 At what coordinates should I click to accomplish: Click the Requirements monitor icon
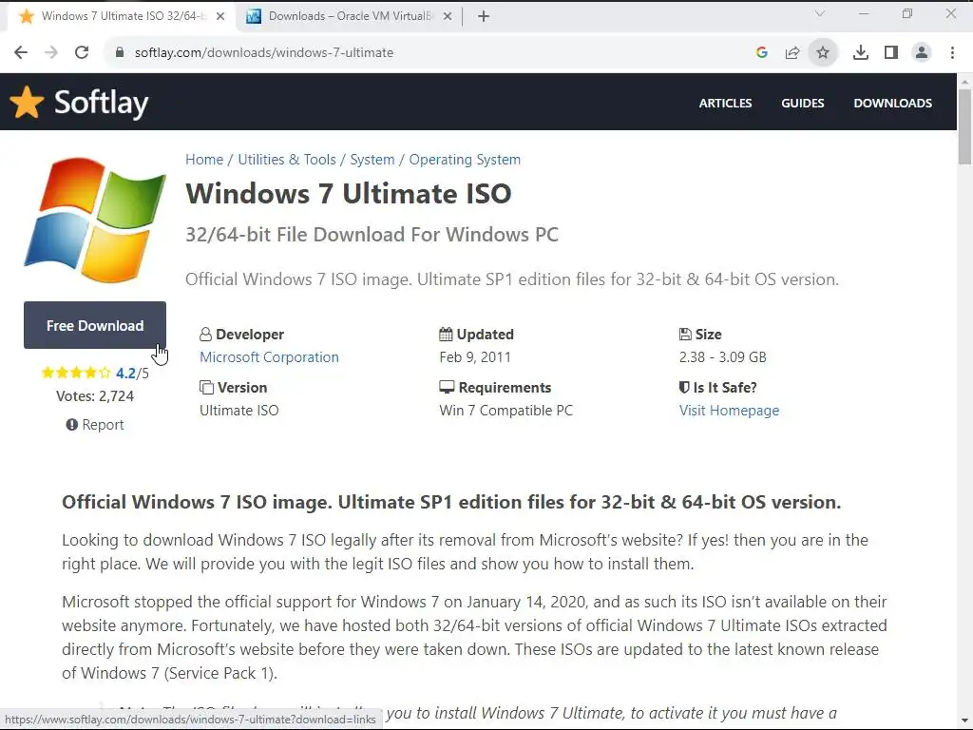[447, 388]
